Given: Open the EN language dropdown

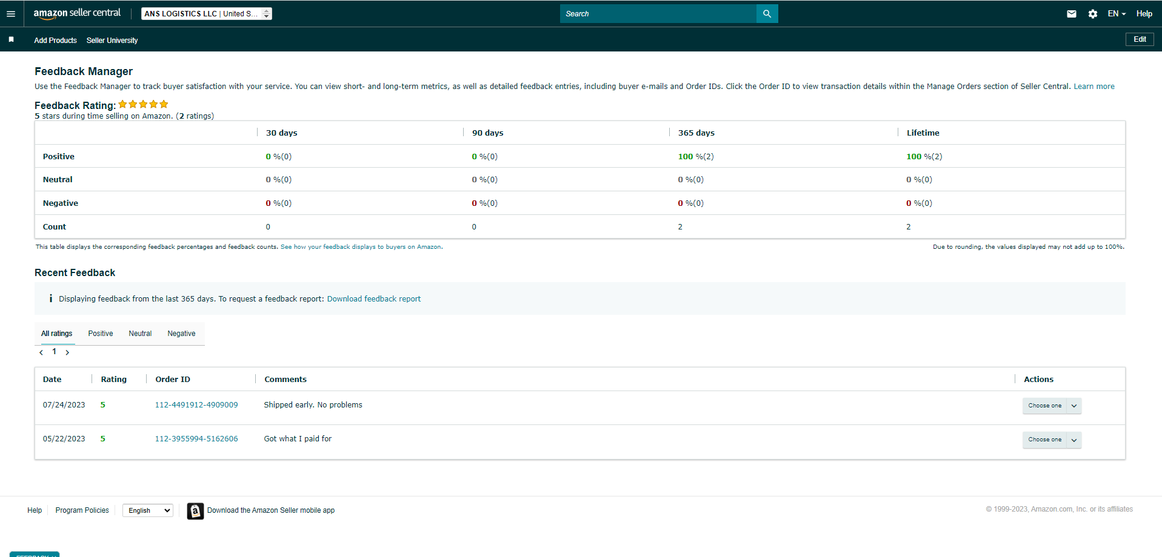Looking at the screenshot, I should pos(1117,13).
